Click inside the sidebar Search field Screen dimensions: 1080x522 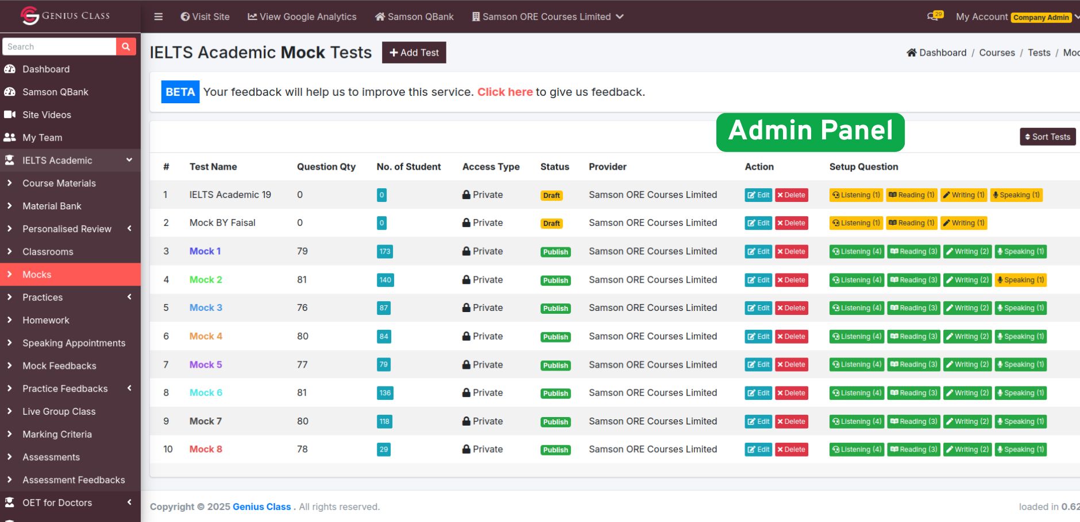coord(59,46)
